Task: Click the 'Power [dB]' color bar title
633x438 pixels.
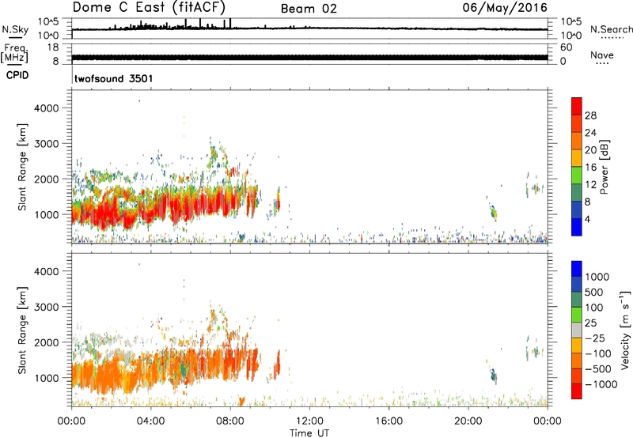Action: pos(605,167)
